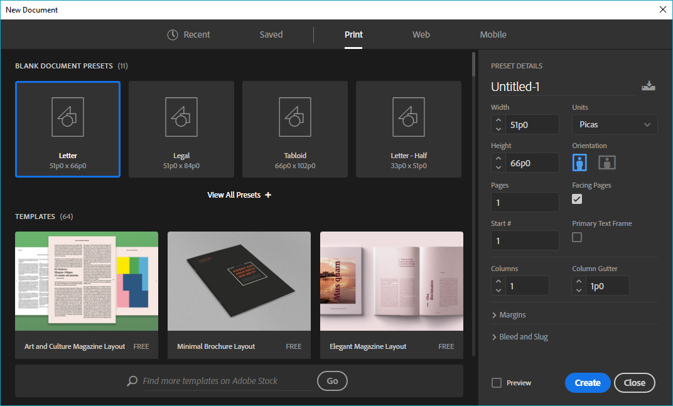Decrease Height with the down stepper arrow
The height and width of the screenshot is (406, 673).
coord(498,166)
